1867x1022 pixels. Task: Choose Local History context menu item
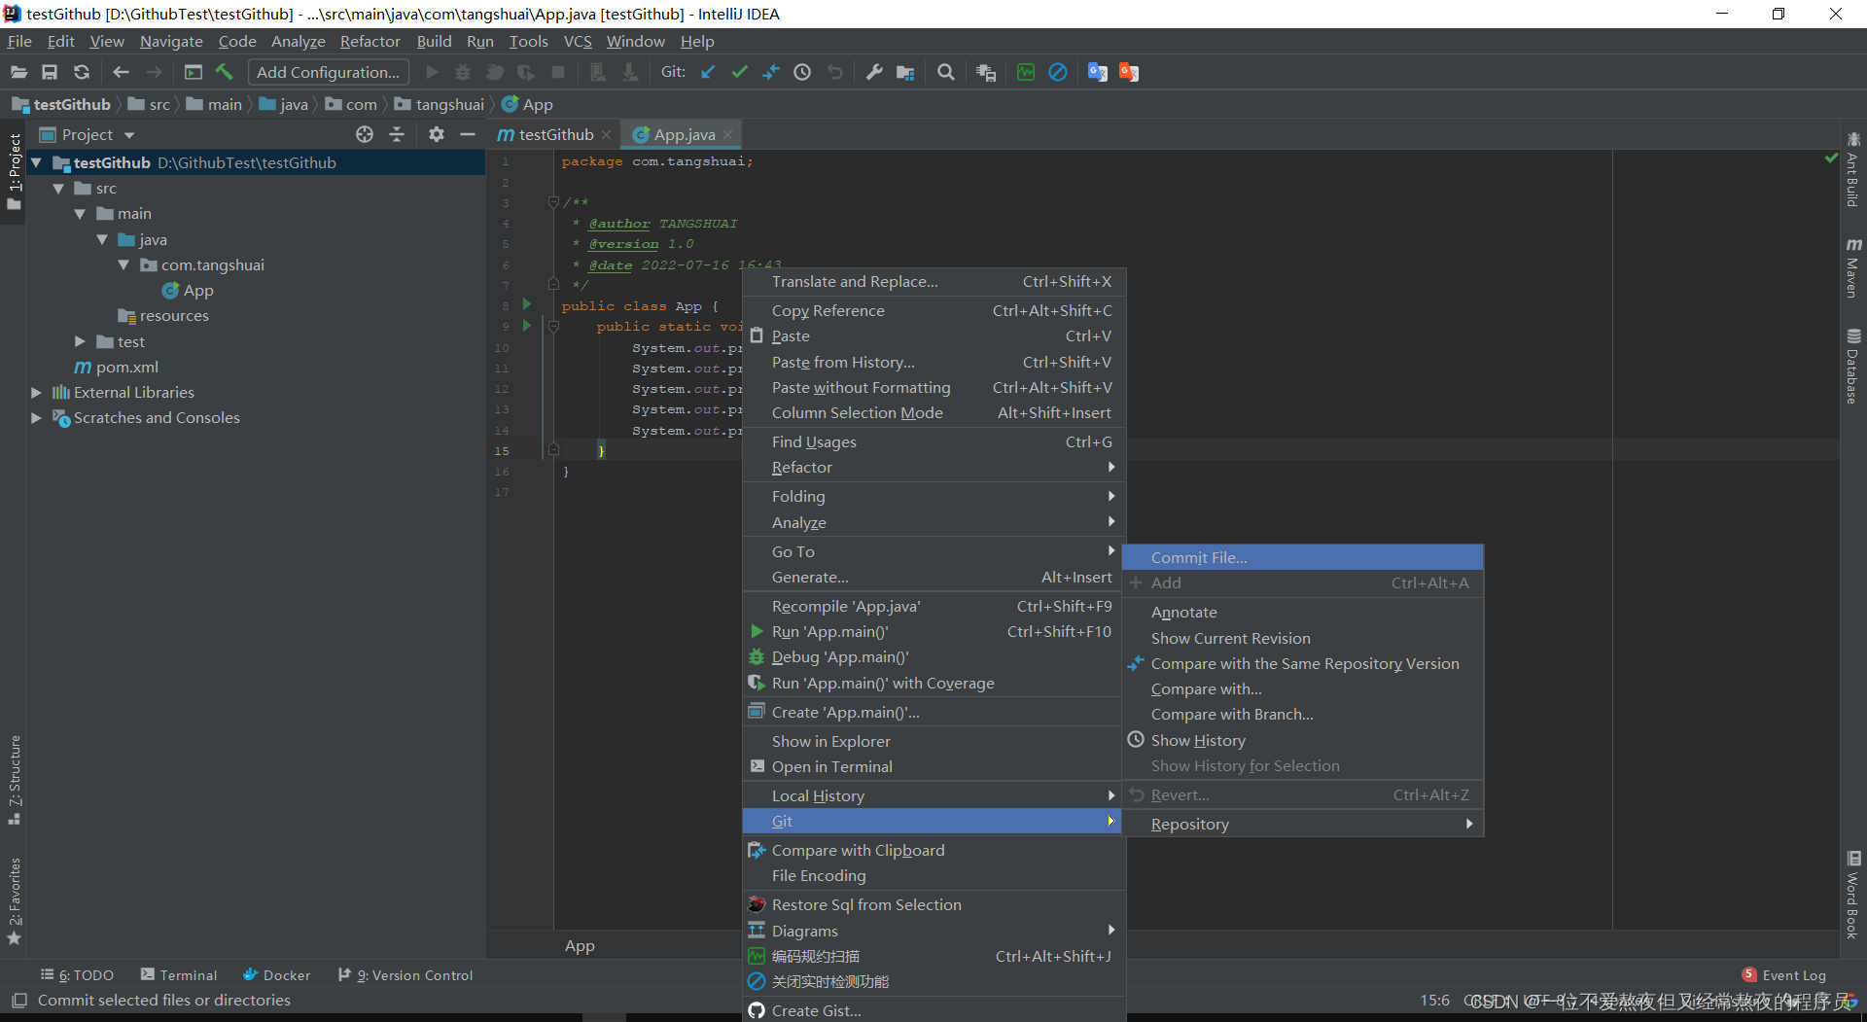933,795
